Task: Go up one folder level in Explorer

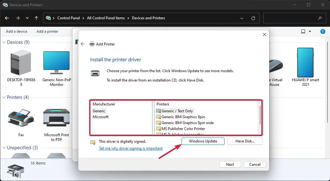Action: pyautogui.click(x=36, y=18)
